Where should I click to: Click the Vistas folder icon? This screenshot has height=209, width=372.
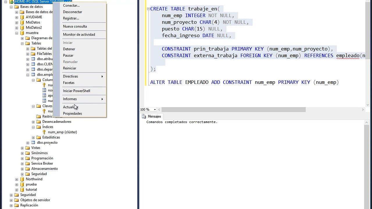pyautogui.click(x=28, y=148)
